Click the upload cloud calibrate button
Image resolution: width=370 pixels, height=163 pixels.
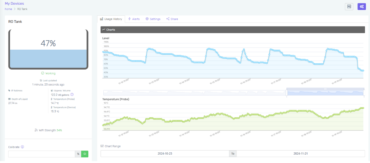[x=85, y=154]
